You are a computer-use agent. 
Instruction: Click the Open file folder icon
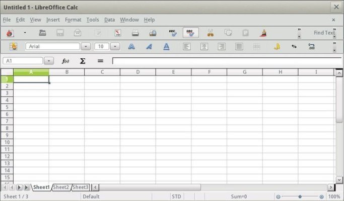click(42, 33)
